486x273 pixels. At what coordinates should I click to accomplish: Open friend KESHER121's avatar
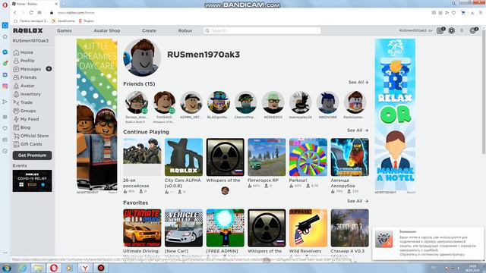click(x=273, y=102)
